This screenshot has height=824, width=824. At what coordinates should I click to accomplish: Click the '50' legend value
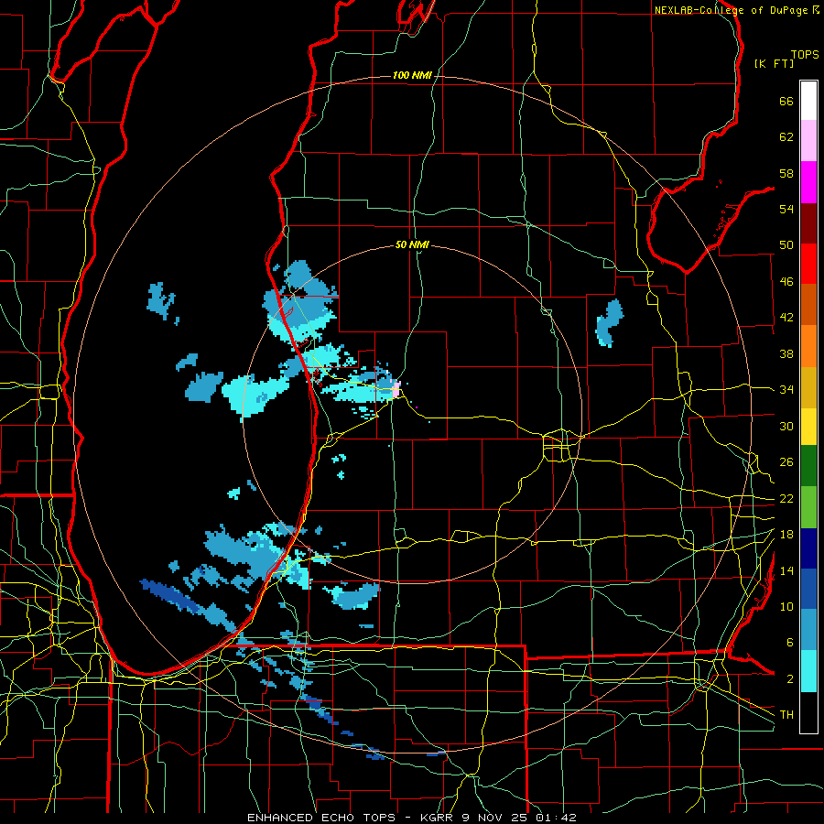click(x=786, y=245)
